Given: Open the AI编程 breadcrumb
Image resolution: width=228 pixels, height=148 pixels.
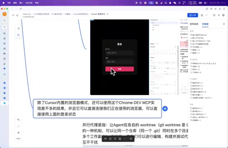Looking at the screenshot, I should coord(67,14).
